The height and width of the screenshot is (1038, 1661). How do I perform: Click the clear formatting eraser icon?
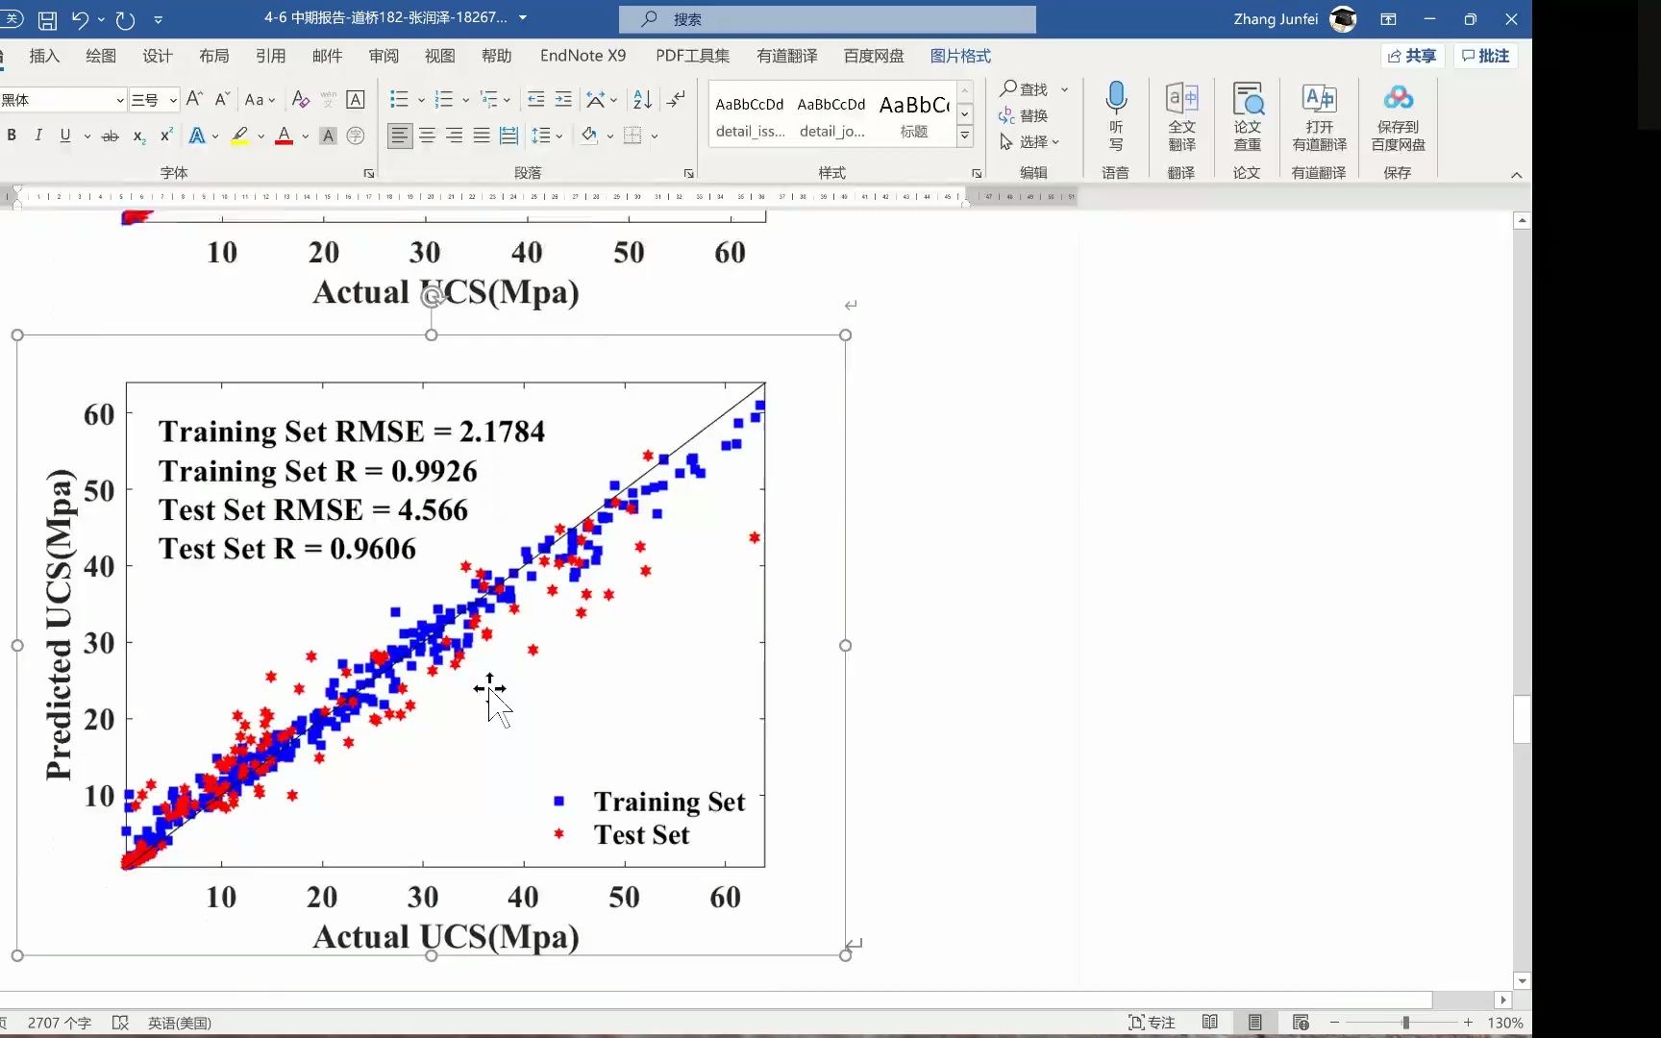click(301, 99)
